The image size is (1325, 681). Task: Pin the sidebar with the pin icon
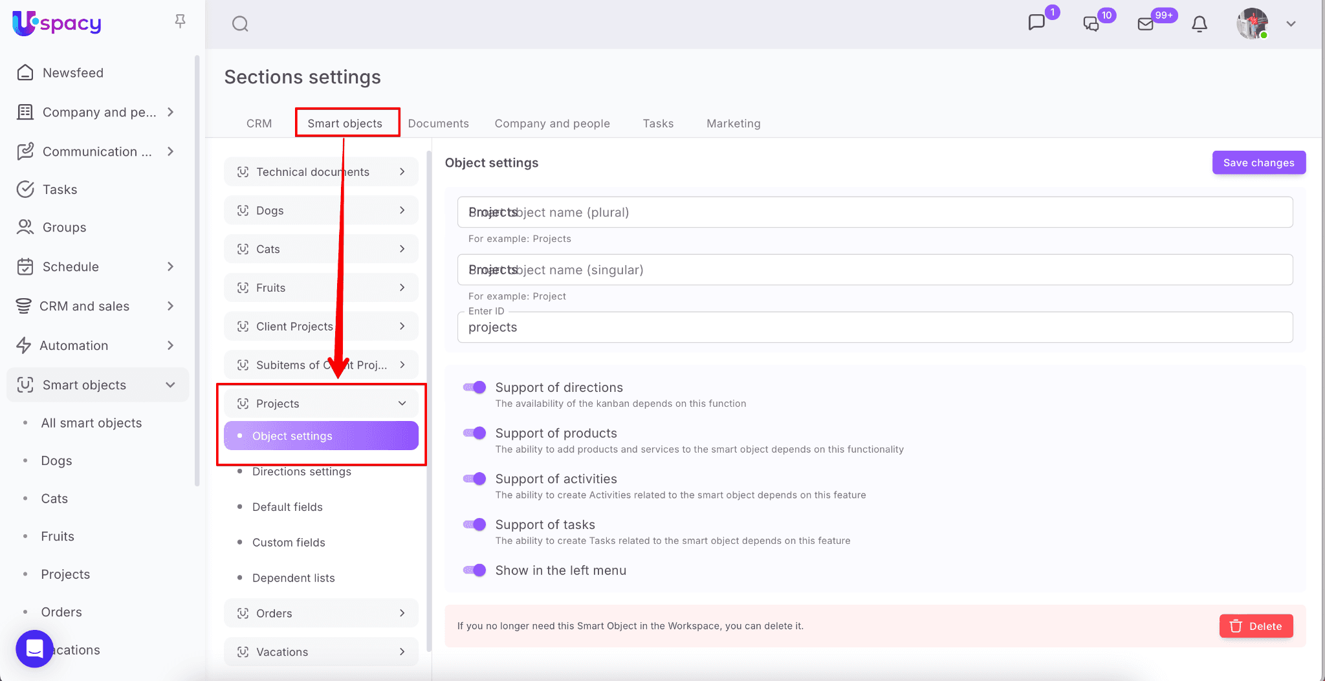point(181,21)
